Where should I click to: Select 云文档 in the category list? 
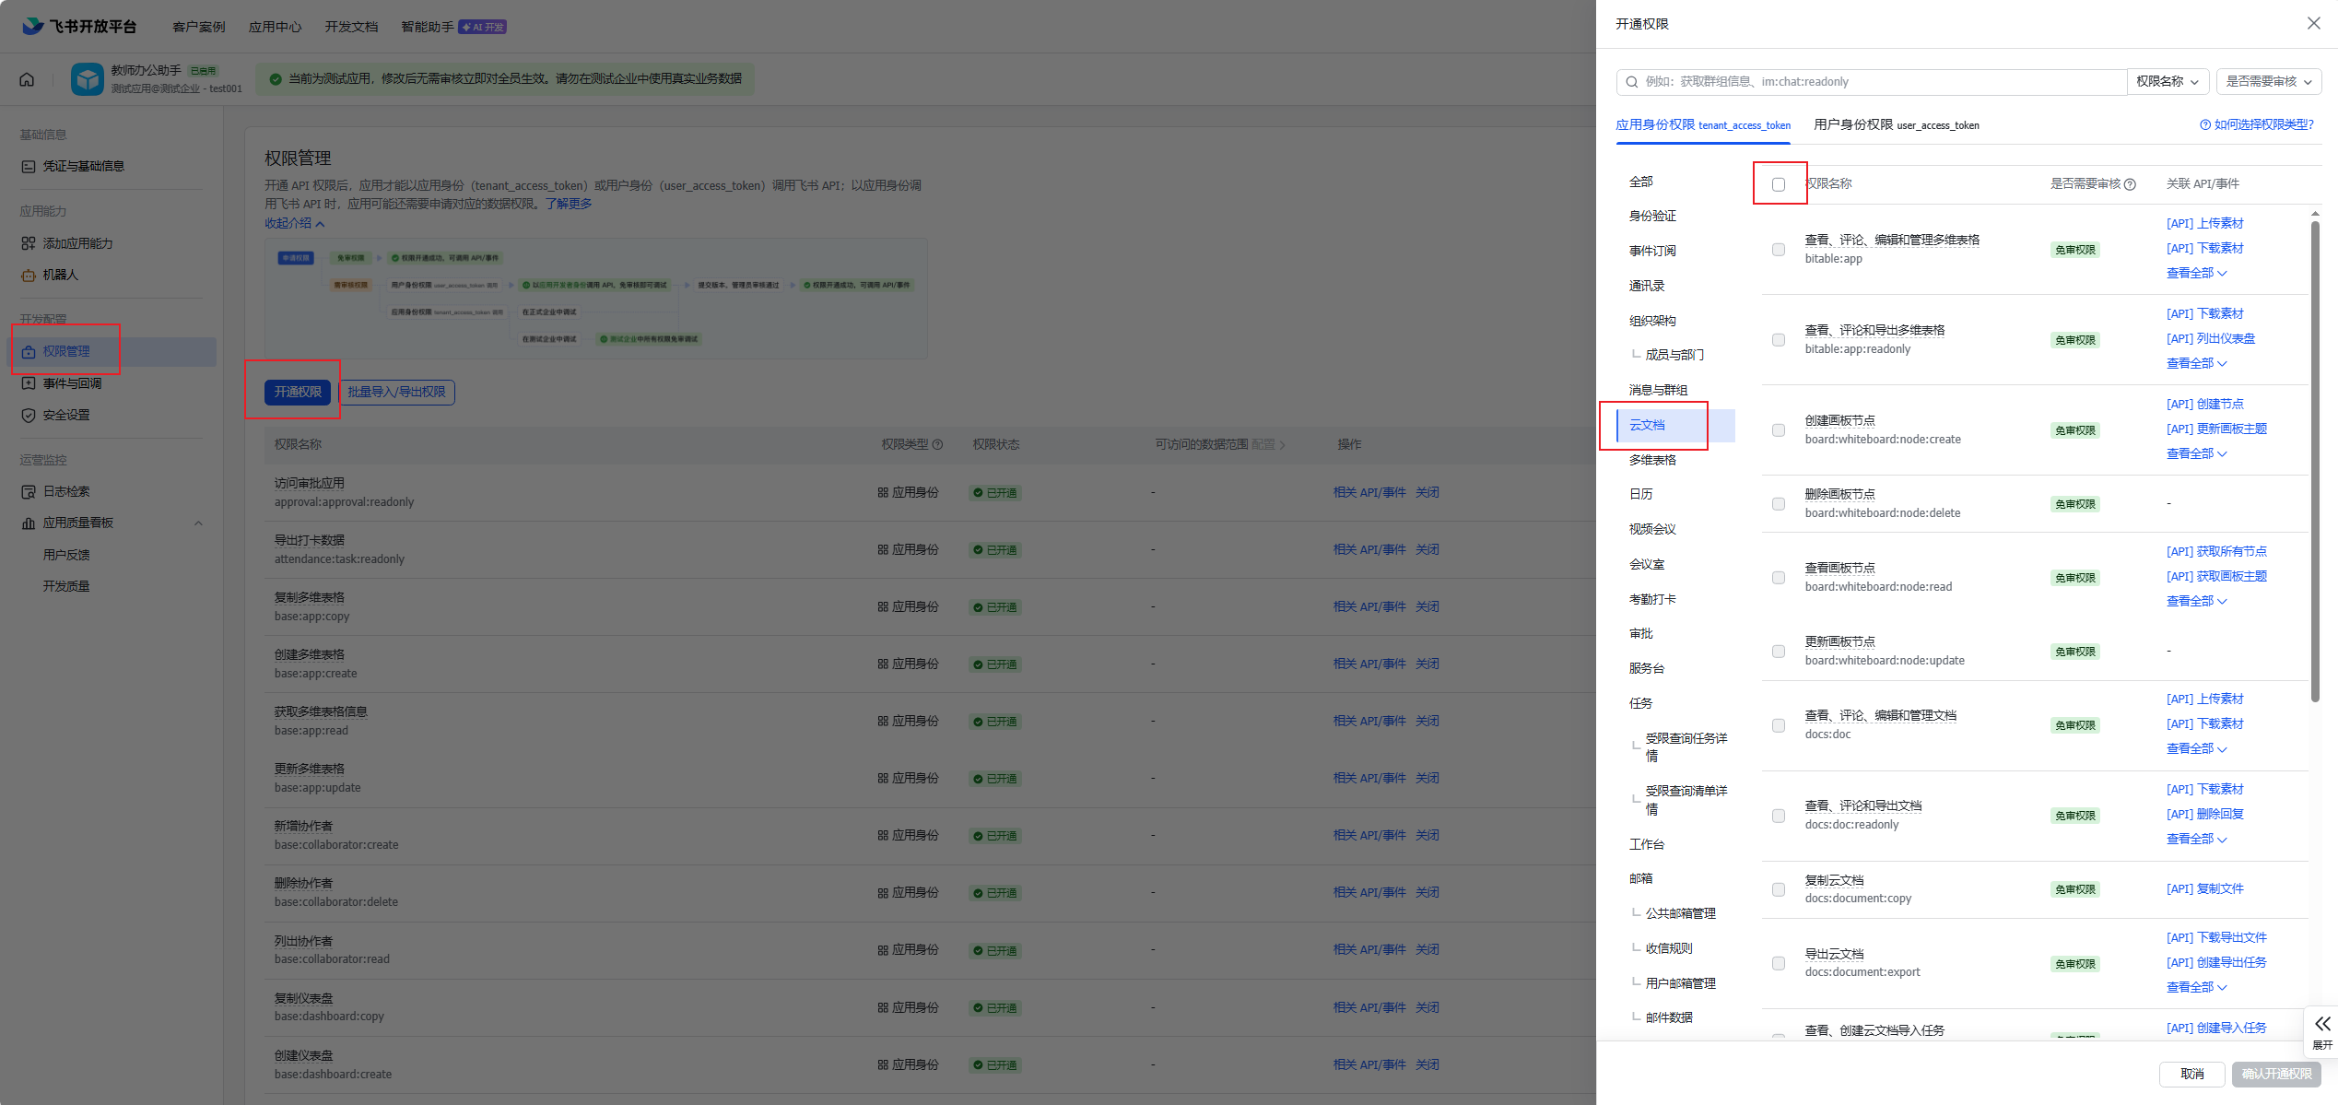(x=1674, y=425)
